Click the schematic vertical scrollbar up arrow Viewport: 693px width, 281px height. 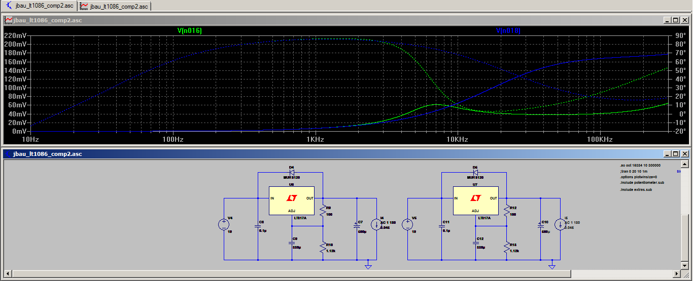685,165
